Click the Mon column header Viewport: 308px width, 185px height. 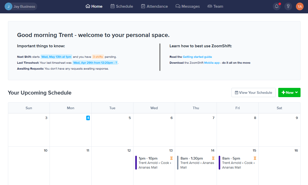click(71, 108)
